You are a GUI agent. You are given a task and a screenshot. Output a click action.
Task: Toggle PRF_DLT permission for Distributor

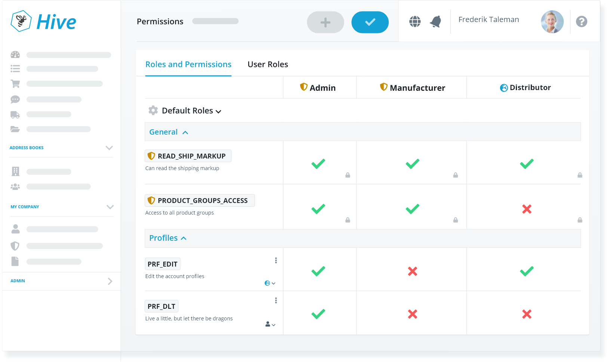[x=527, y=314]
